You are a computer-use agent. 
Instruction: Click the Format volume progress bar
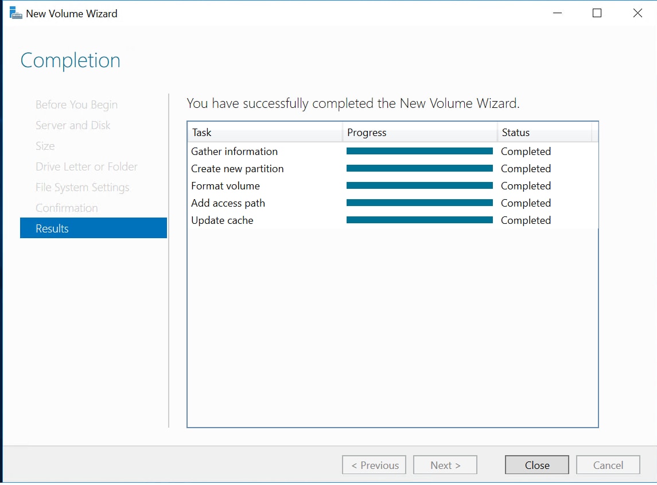[x=419, y=186]
